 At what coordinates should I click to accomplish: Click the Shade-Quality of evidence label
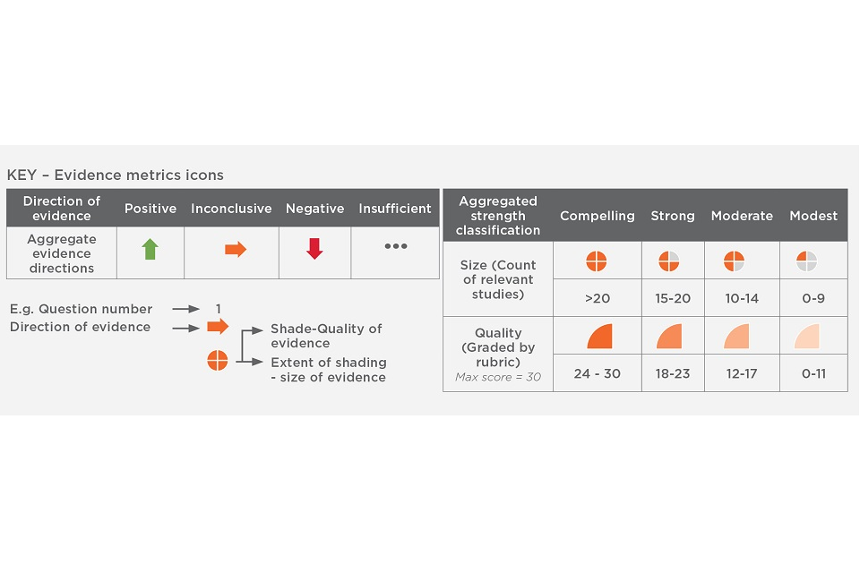[x=326, y=336]
